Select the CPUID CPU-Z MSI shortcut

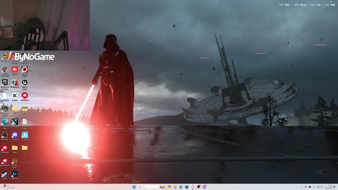point(5,72)
